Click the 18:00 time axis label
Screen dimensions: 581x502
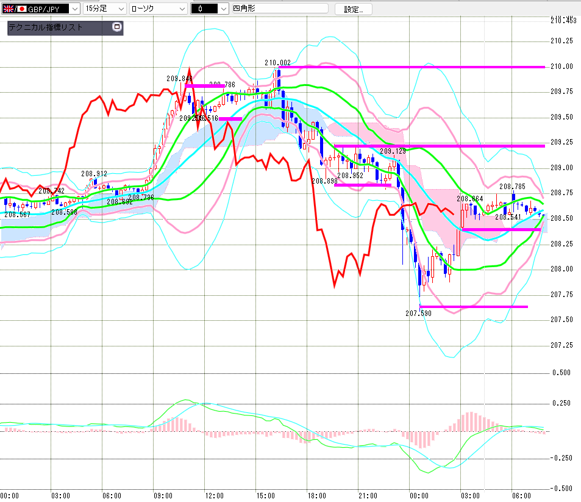coord(316,496)
